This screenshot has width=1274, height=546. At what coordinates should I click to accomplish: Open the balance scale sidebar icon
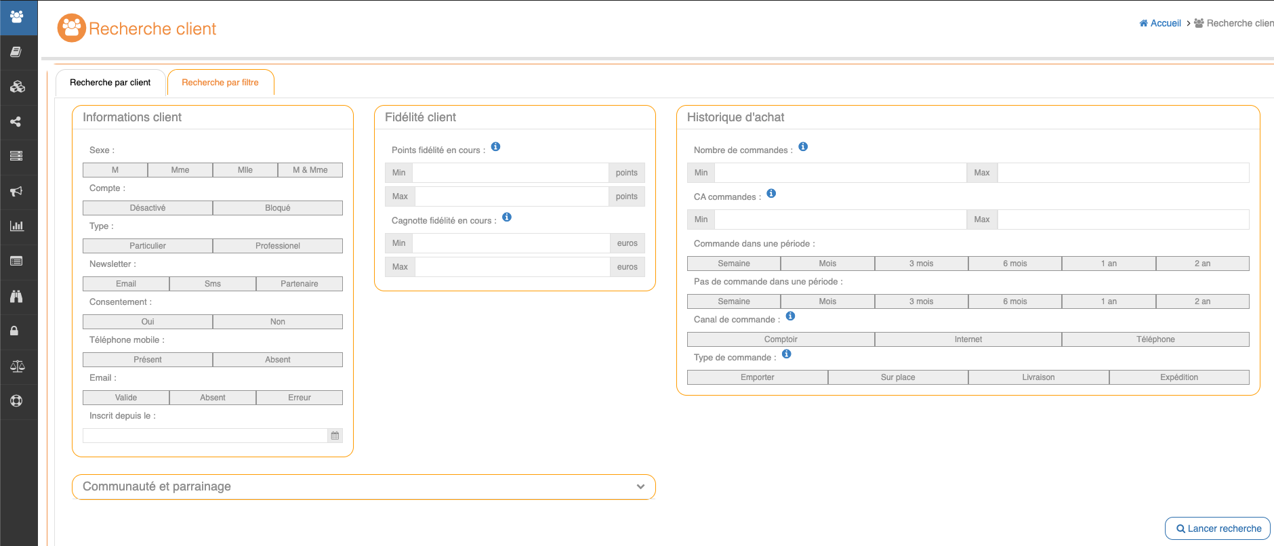(x=17, y=366)
